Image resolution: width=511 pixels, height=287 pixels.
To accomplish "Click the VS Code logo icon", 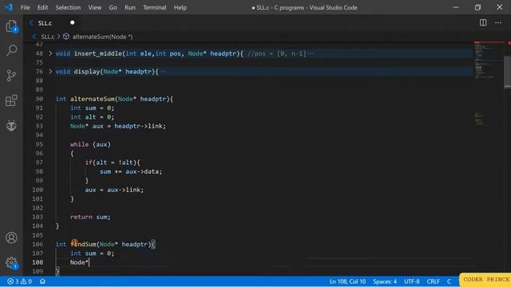I will (x=9, y=7).
